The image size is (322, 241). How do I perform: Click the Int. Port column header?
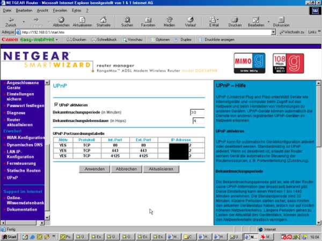tap(115, 140)
